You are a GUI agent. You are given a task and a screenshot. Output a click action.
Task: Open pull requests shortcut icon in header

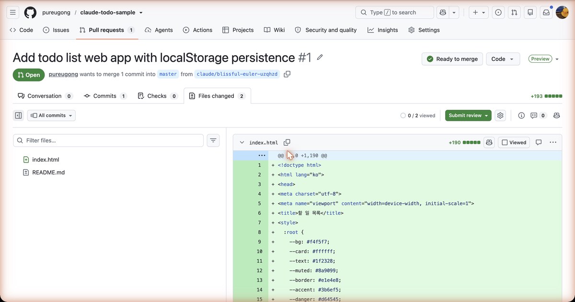514,12
